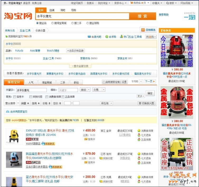Open the 默认排序 sort dropdown
This screenshot has width=199, height=187.
pos(12,103)
